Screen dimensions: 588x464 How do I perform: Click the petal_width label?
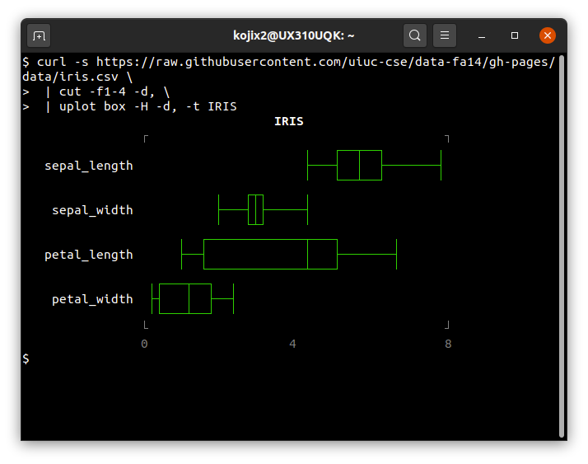point(92,299)
